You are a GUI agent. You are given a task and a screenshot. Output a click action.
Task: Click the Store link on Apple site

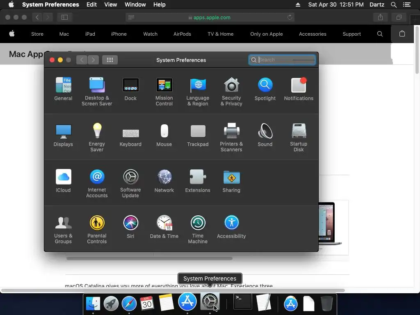point(37,34)
